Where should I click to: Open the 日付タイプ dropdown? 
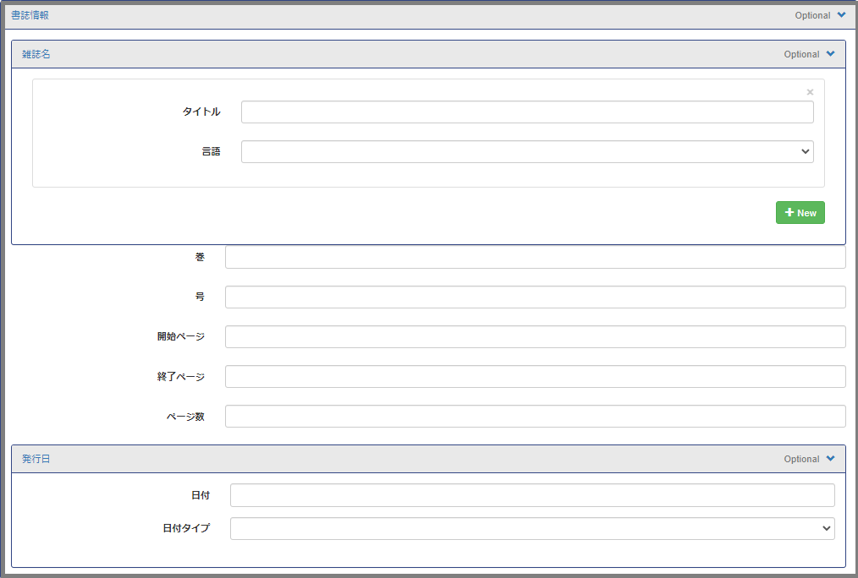532,528
